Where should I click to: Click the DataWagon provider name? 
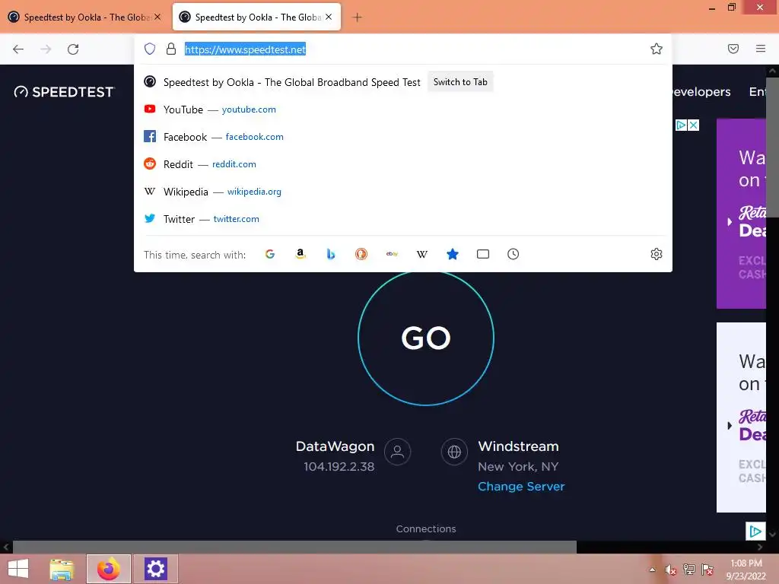[x=335, y=446]
